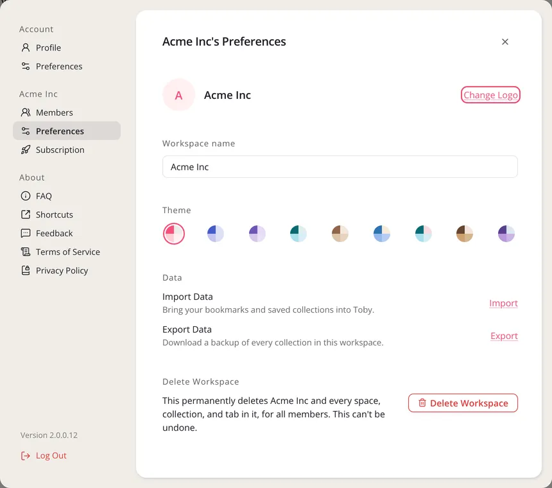This screenshot has width=552, height=488.
Task: Log Out of the account
Action: pyautogui.click(x=44, y=456)
